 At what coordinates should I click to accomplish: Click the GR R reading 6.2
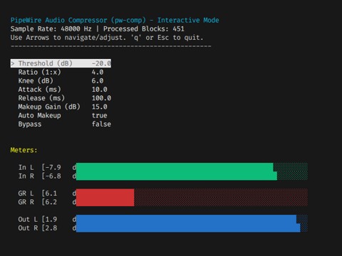coord(51,202)
